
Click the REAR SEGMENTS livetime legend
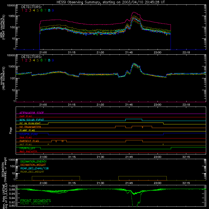point(34,204)
